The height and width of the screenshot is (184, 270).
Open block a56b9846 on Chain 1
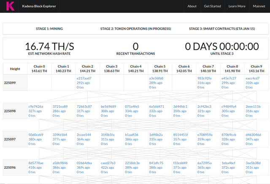tap(60, 163)
